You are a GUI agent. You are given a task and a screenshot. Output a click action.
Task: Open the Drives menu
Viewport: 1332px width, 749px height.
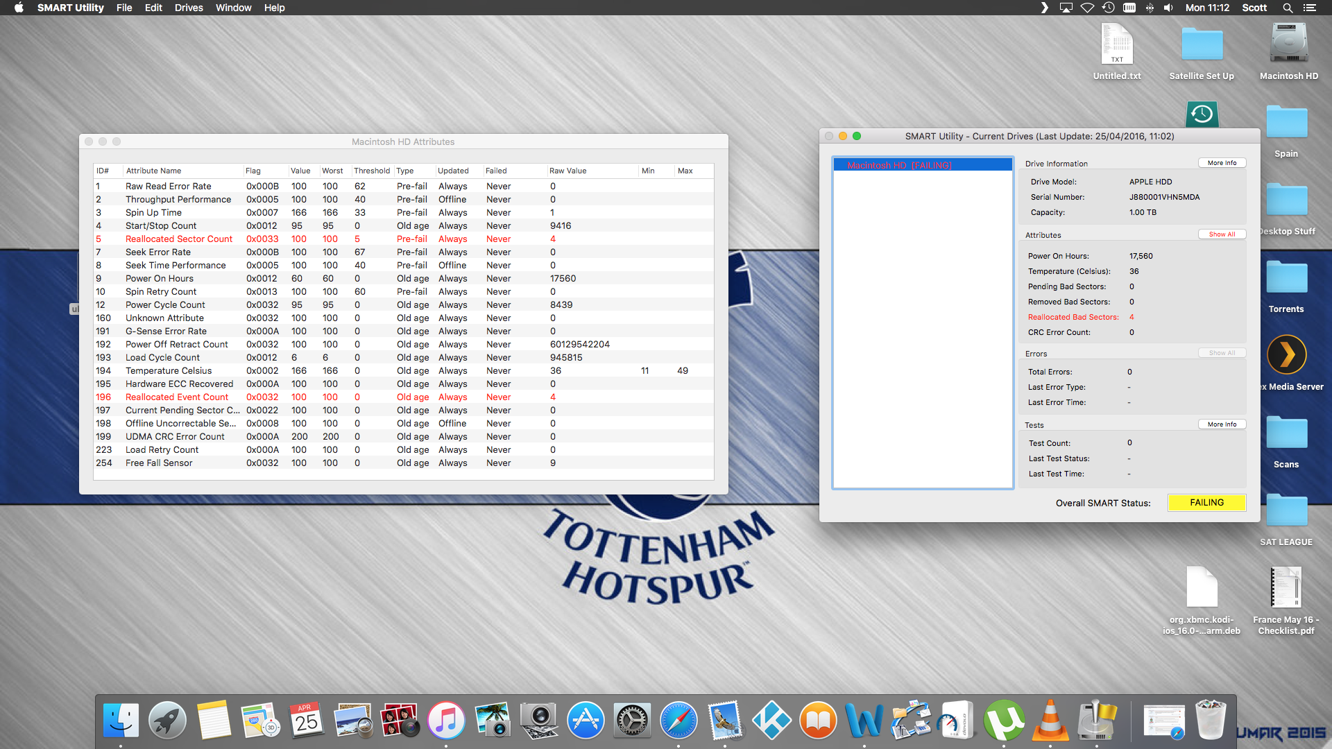click(189, 8)
